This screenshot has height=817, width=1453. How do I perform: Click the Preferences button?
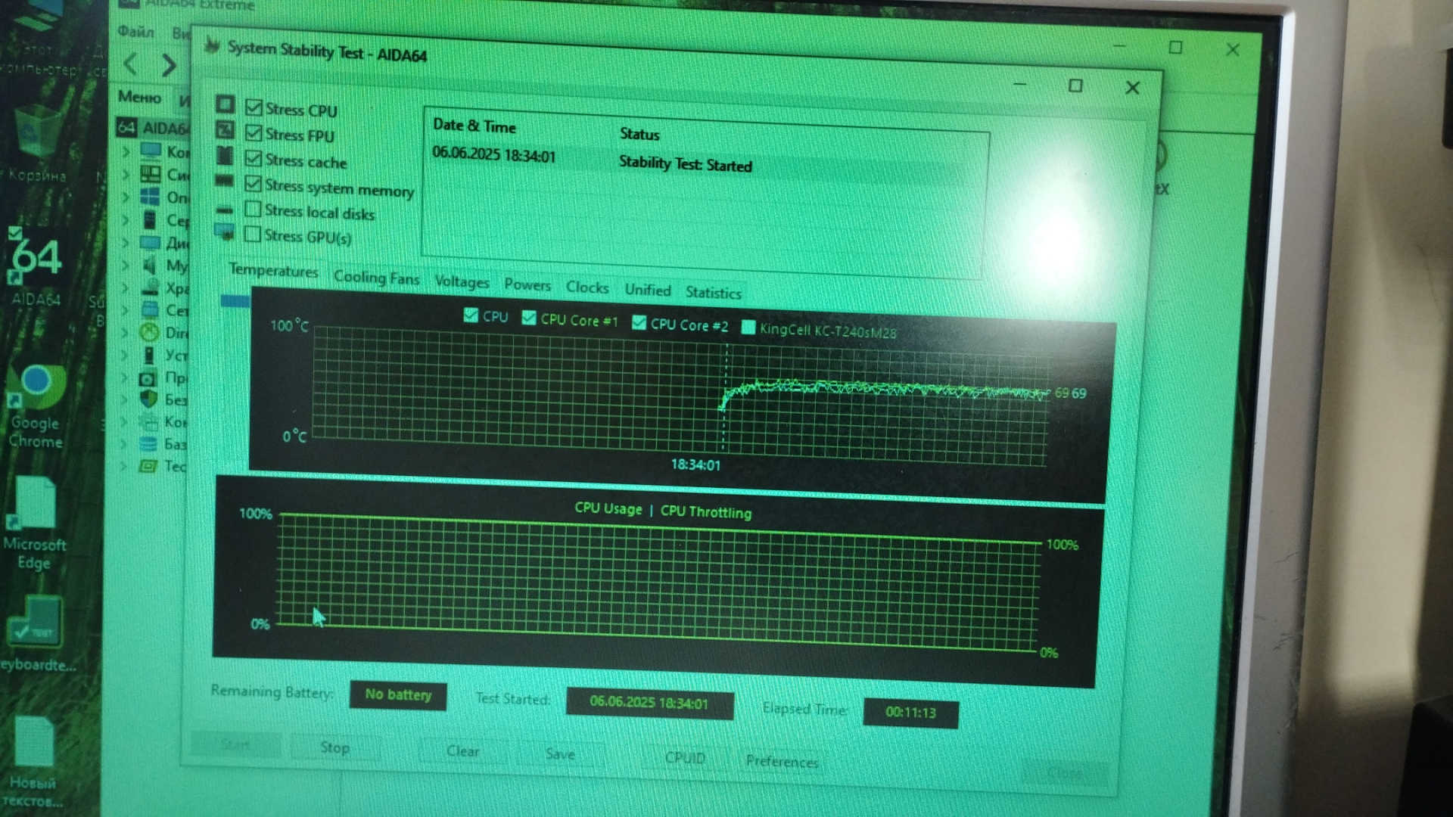pos(782,761)
